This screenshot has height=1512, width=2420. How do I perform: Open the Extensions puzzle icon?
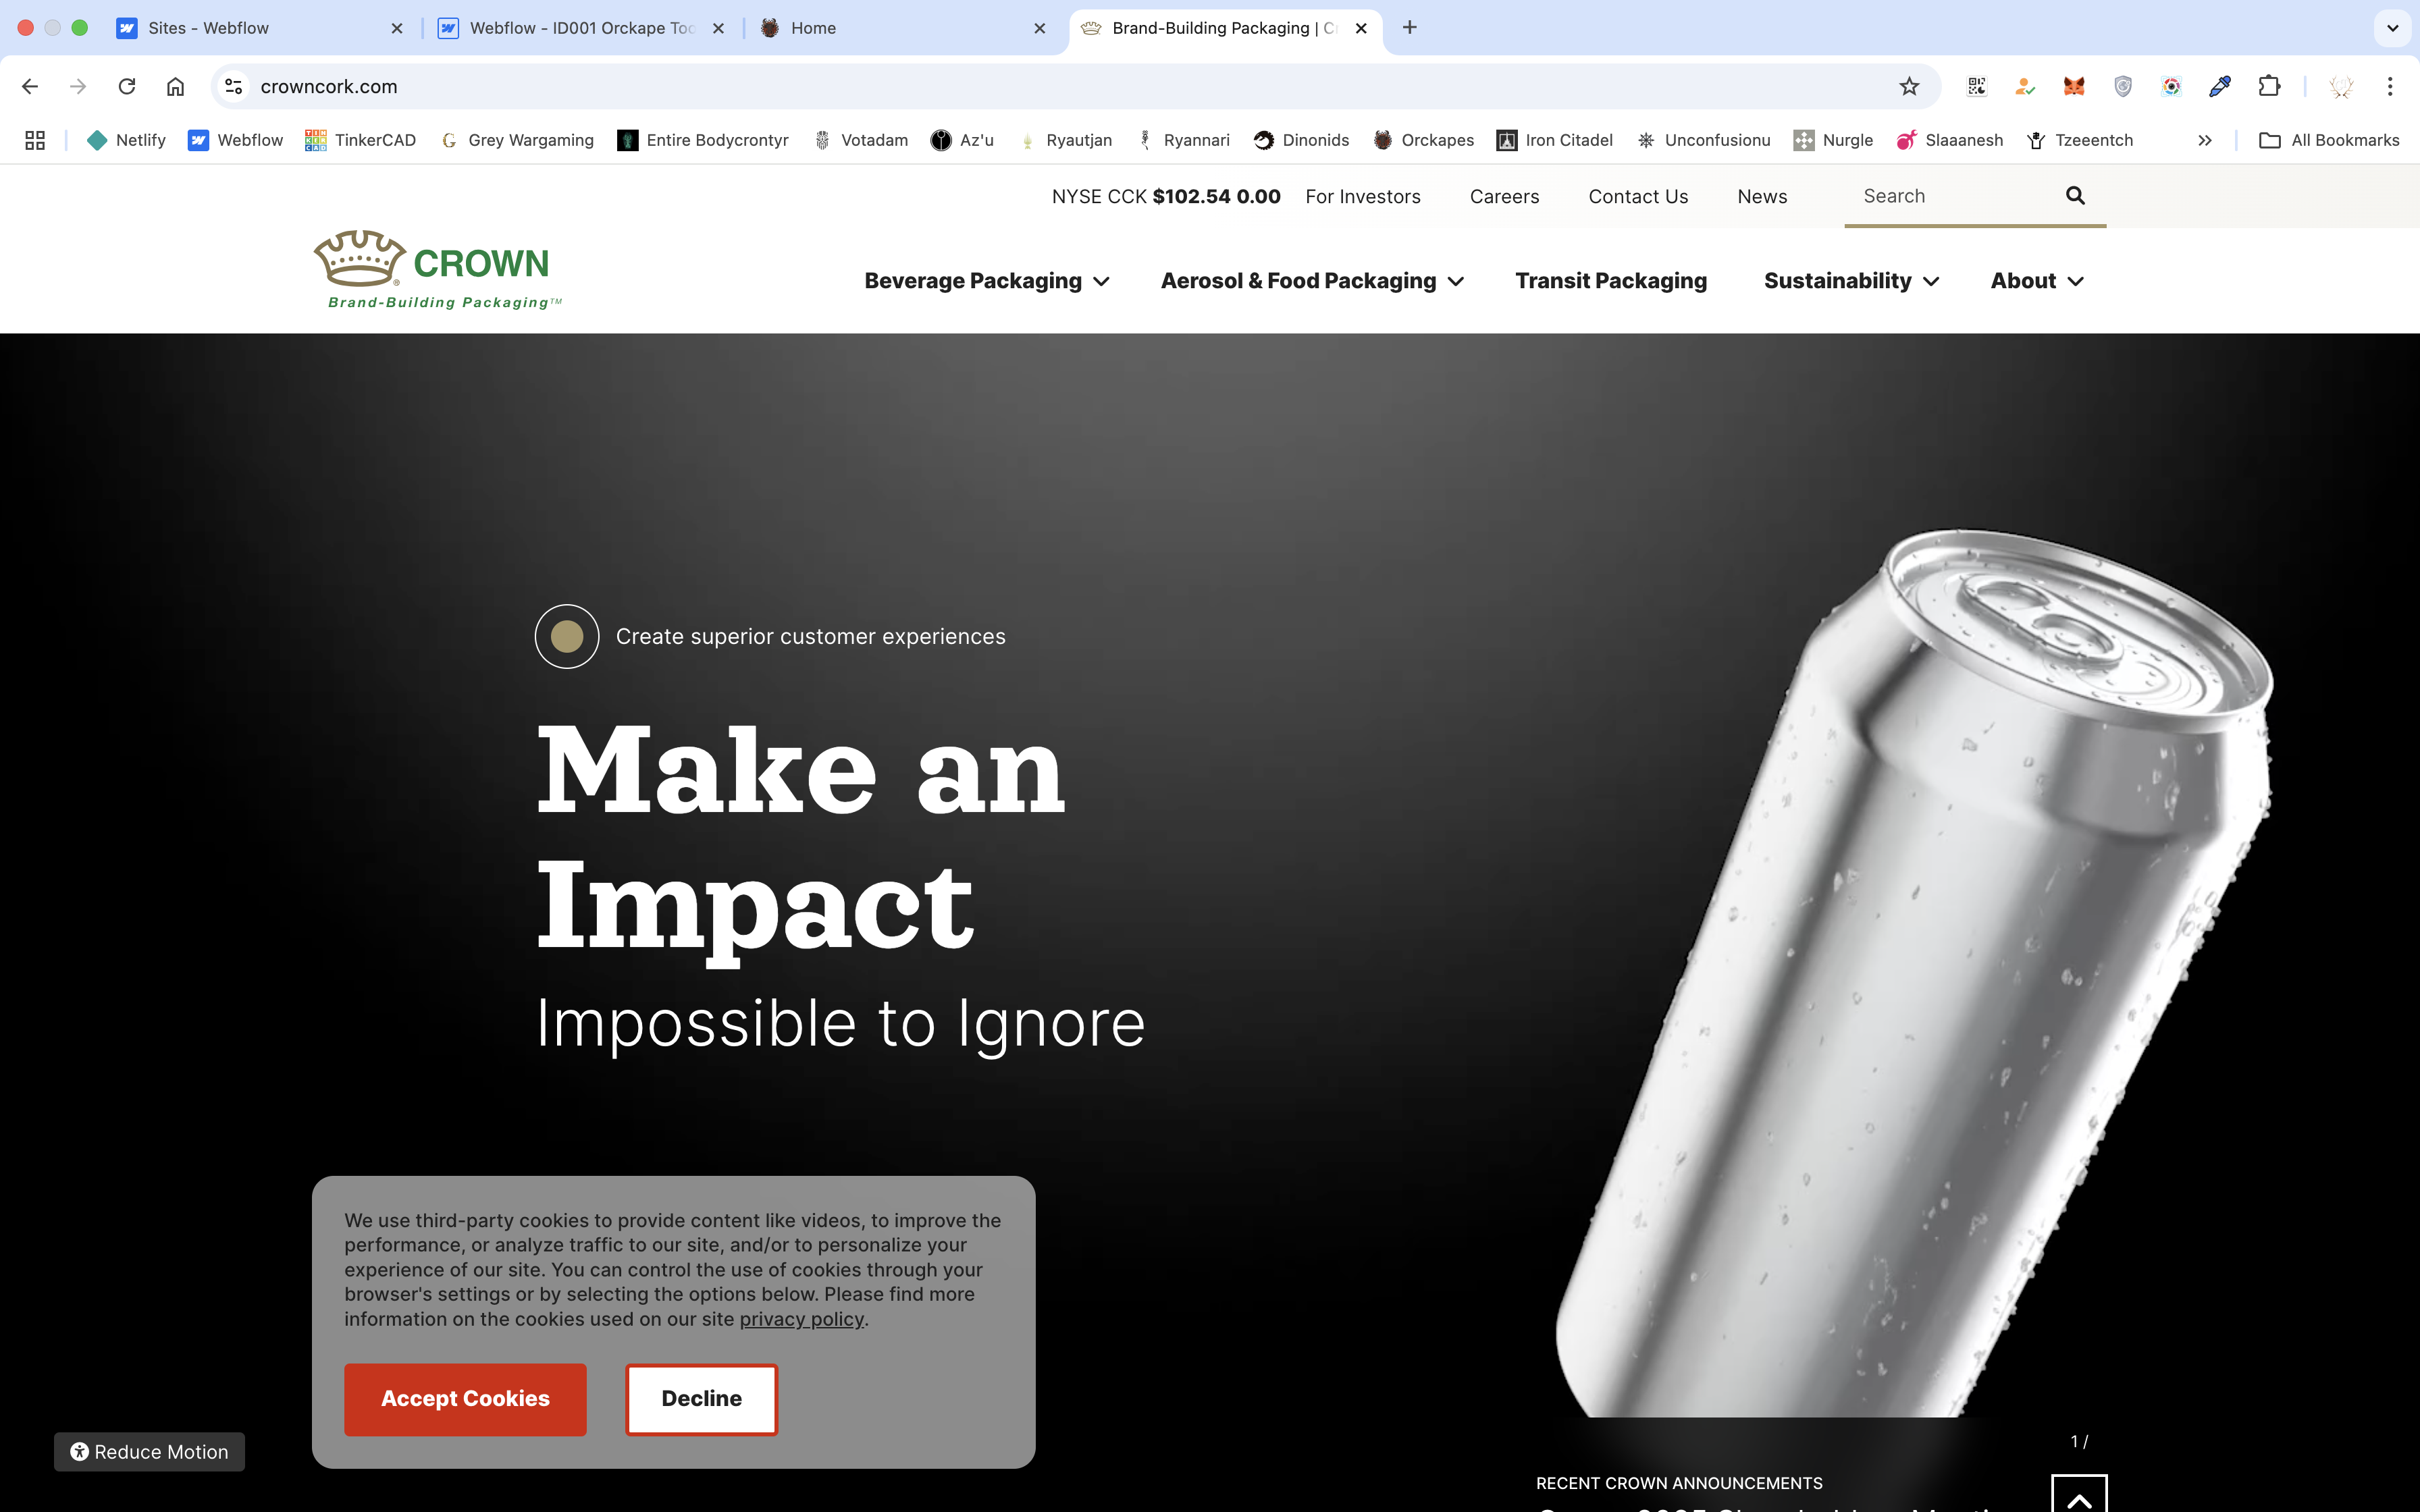2269,87
